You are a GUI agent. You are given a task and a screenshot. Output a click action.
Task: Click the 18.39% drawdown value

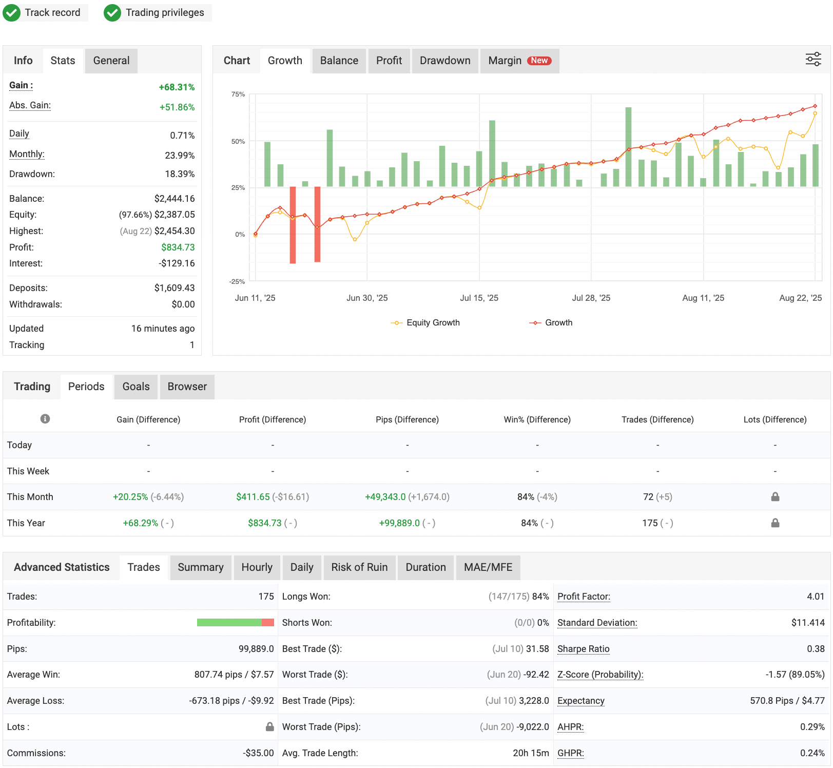point(180,174)
